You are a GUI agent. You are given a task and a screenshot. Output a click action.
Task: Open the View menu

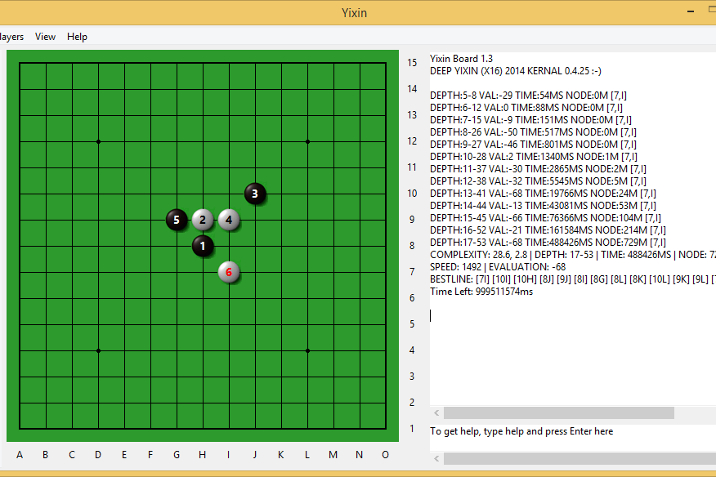pyautogui.click(x=45, y=37)
